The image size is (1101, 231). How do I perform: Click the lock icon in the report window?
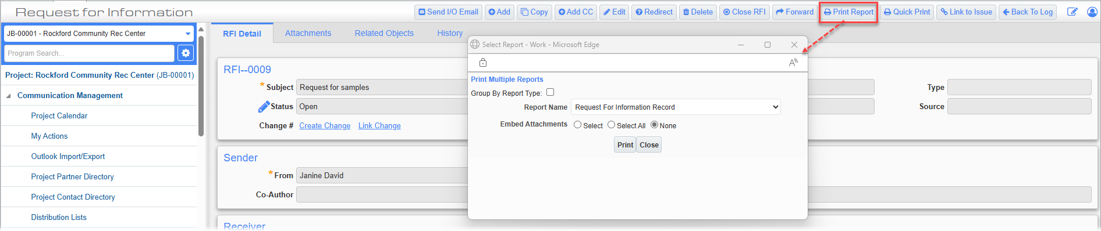coord(483,62)
